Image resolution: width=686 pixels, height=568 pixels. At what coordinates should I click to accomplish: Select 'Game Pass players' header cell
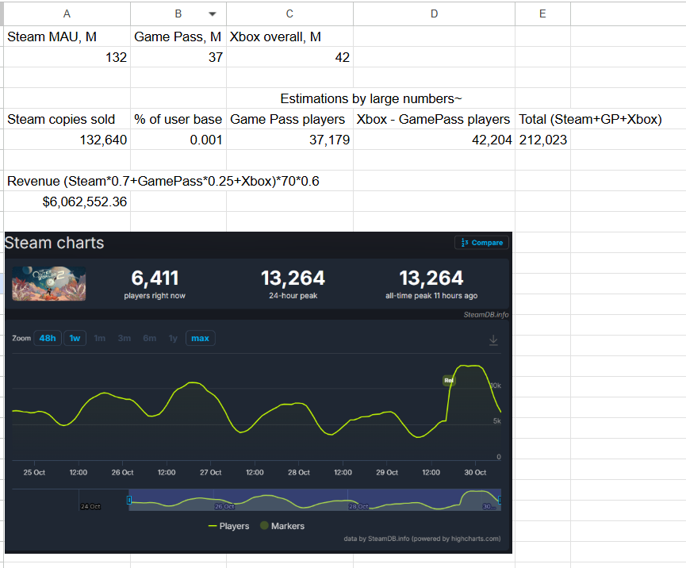[289, 119]
